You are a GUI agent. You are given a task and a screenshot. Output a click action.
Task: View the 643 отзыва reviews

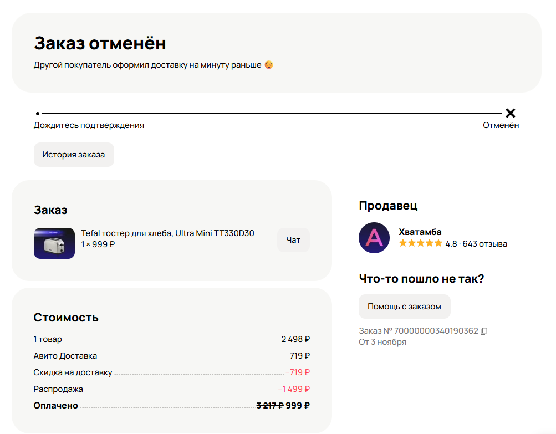pos(485,243)
